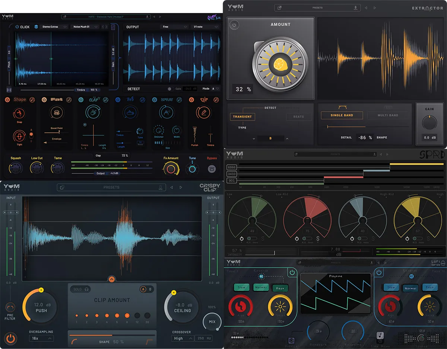Open the Free dropdown in Output section
The width and height of the screenshot is (447, 349).
pyautogui.click(x=175, y=27)
